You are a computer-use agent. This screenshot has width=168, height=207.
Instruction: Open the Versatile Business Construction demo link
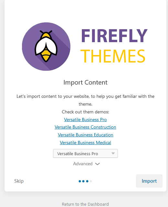click(85, 127)
